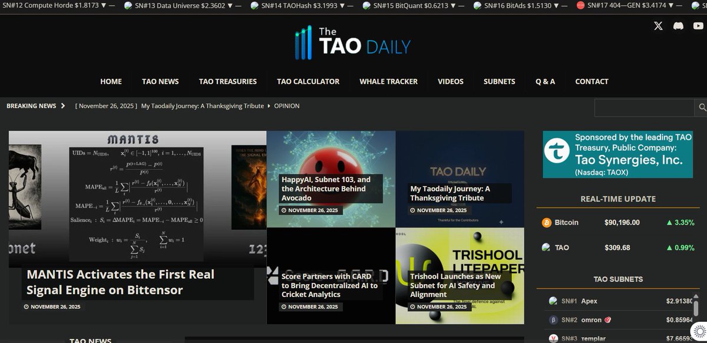707x343 pixels.
Task: Click the templar subnet icon next to SN#3
Action: point(553,338)
